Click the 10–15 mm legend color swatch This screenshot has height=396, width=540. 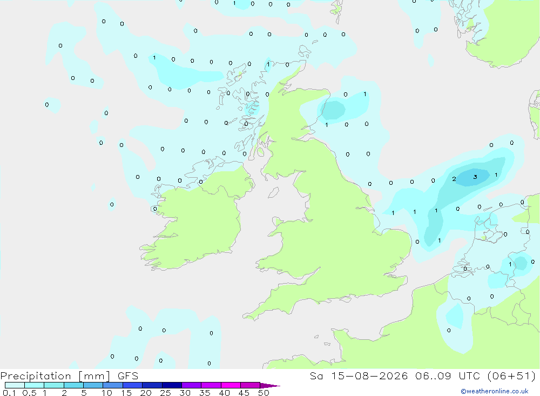coord(113,385)
